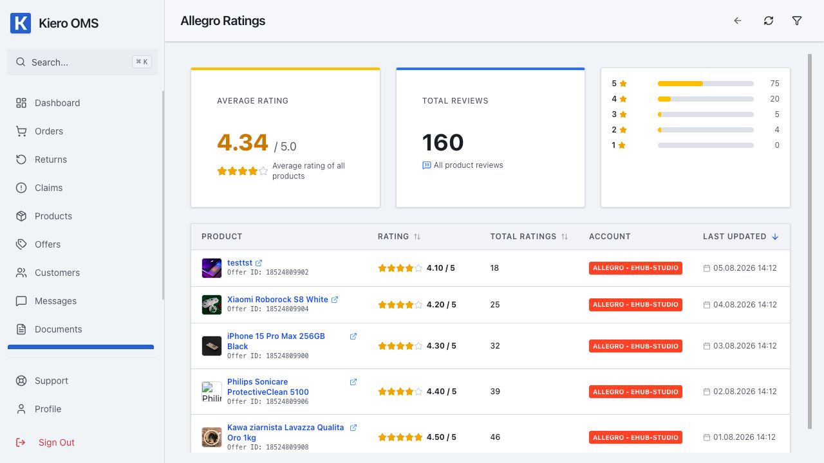The image size is (824, 463).
Task: Open external link icon beside testtst
Action: 259,263
